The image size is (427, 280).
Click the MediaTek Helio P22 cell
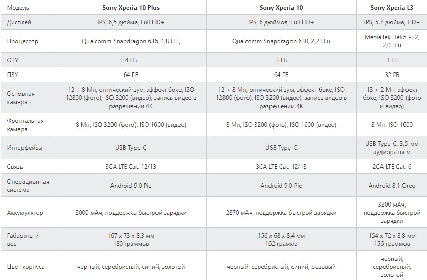(391, 41)
